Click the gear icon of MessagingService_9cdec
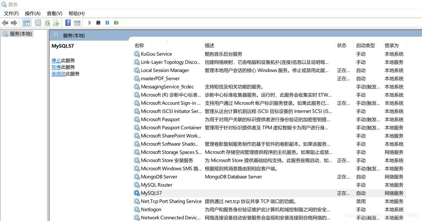The image size is (422, 221). click(x=137, y=87)
